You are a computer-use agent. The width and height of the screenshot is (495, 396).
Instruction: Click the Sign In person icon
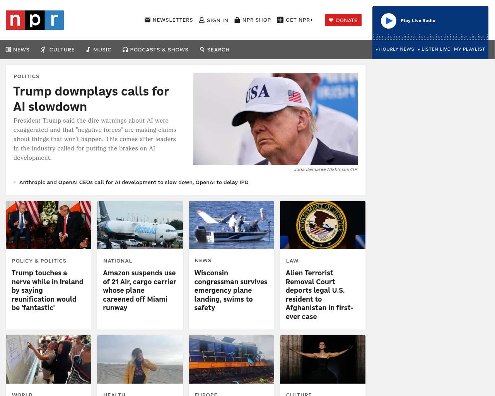pos(201,20)
